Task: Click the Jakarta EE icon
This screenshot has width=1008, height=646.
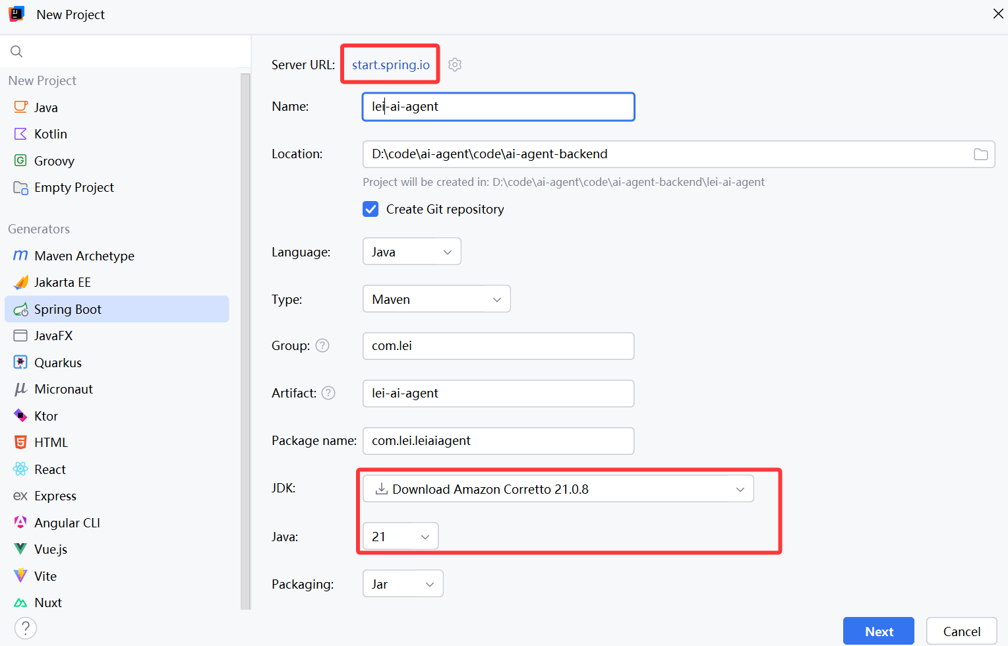Action: click(20, 282)
